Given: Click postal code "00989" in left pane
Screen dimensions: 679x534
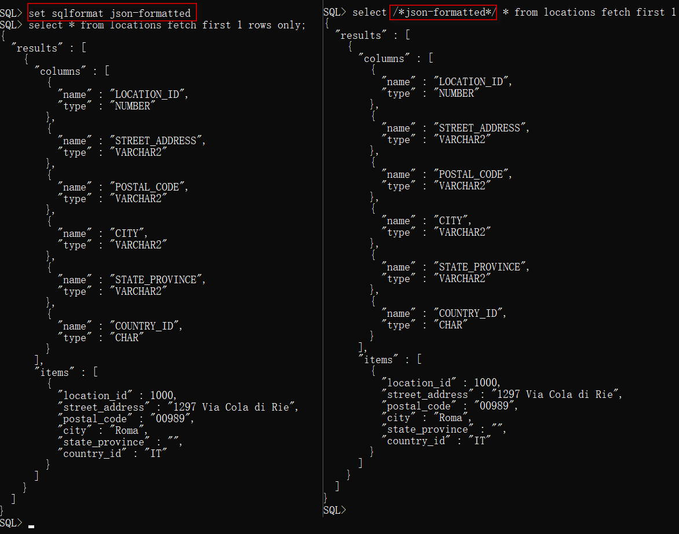Looking at the screenshot, I should tap(170, 419).
